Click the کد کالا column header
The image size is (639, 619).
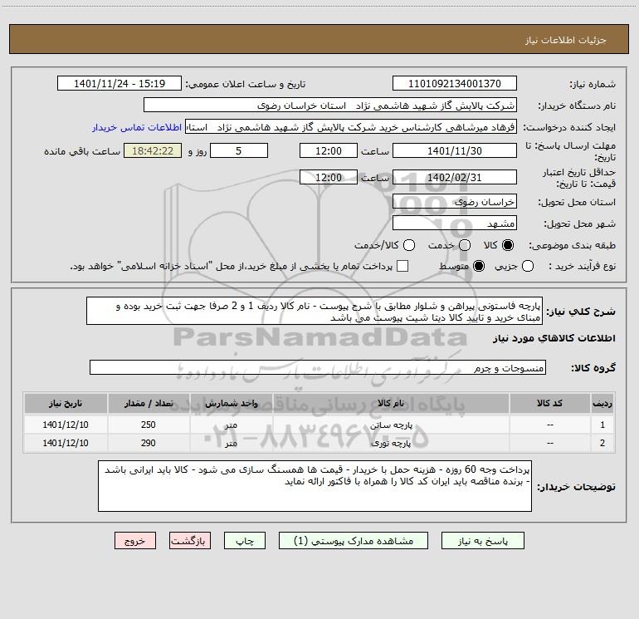point(549,403)
